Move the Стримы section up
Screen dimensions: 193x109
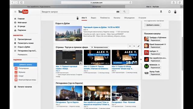[130, 46]
